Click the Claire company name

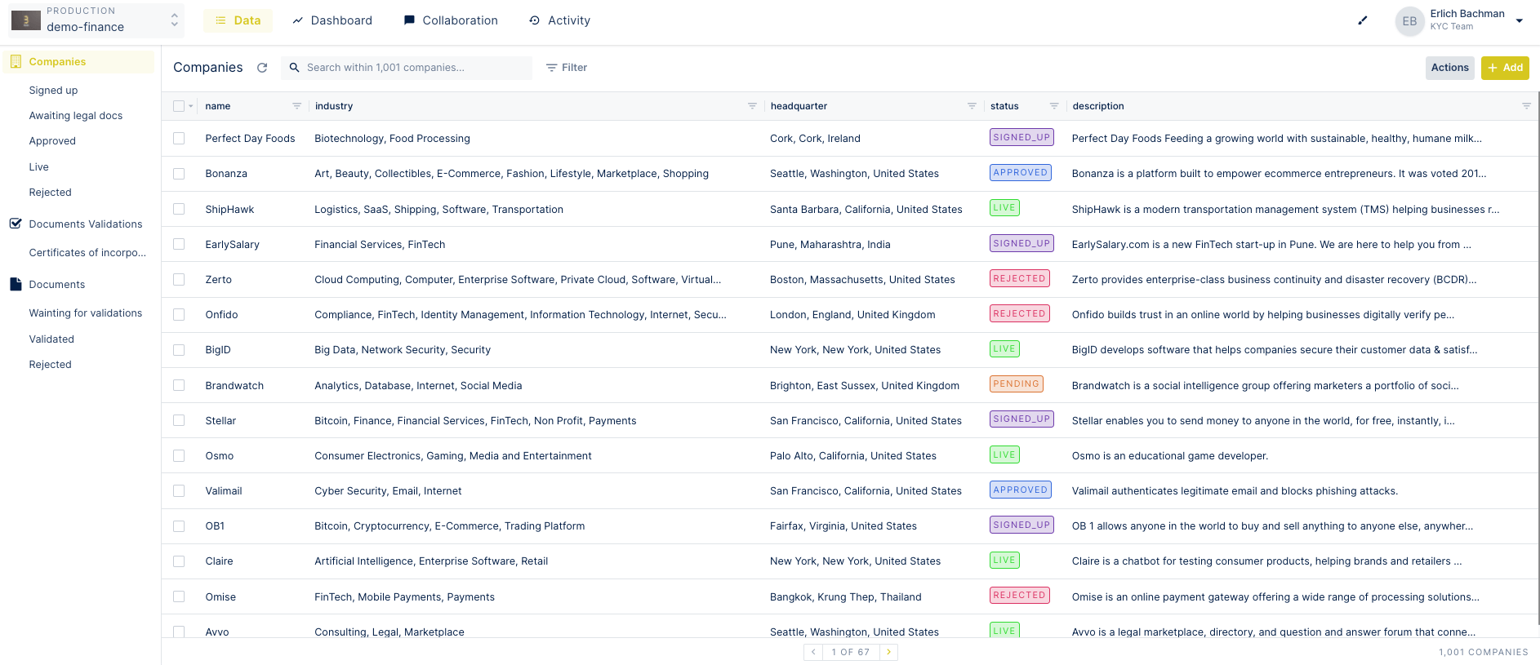click(220, 561)
